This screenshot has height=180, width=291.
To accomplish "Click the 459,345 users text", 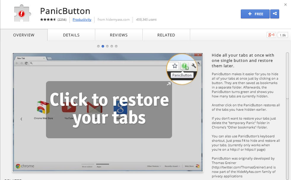I will click(x=146, y=20).
